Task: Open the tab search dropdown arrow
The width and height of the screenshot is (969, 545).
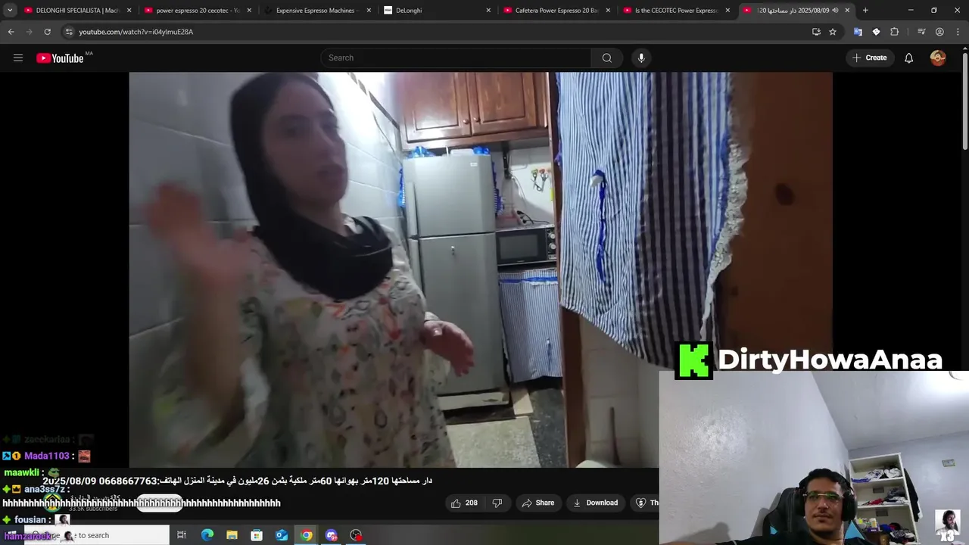Action: 10,11
